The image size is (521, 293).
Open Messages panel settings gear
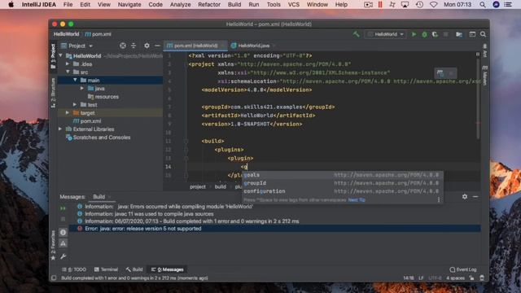[x=465, y=197]
